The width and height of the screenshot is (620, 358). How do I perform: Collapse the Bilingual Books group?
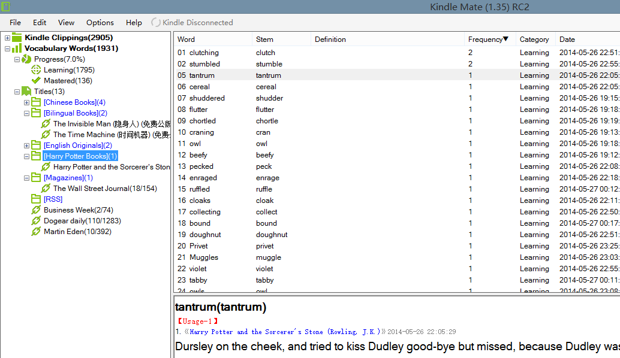(26, 113)
